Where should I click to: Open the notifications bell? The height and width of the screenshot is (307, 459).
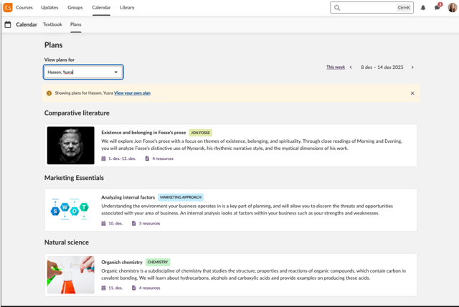tap(423, 8)
